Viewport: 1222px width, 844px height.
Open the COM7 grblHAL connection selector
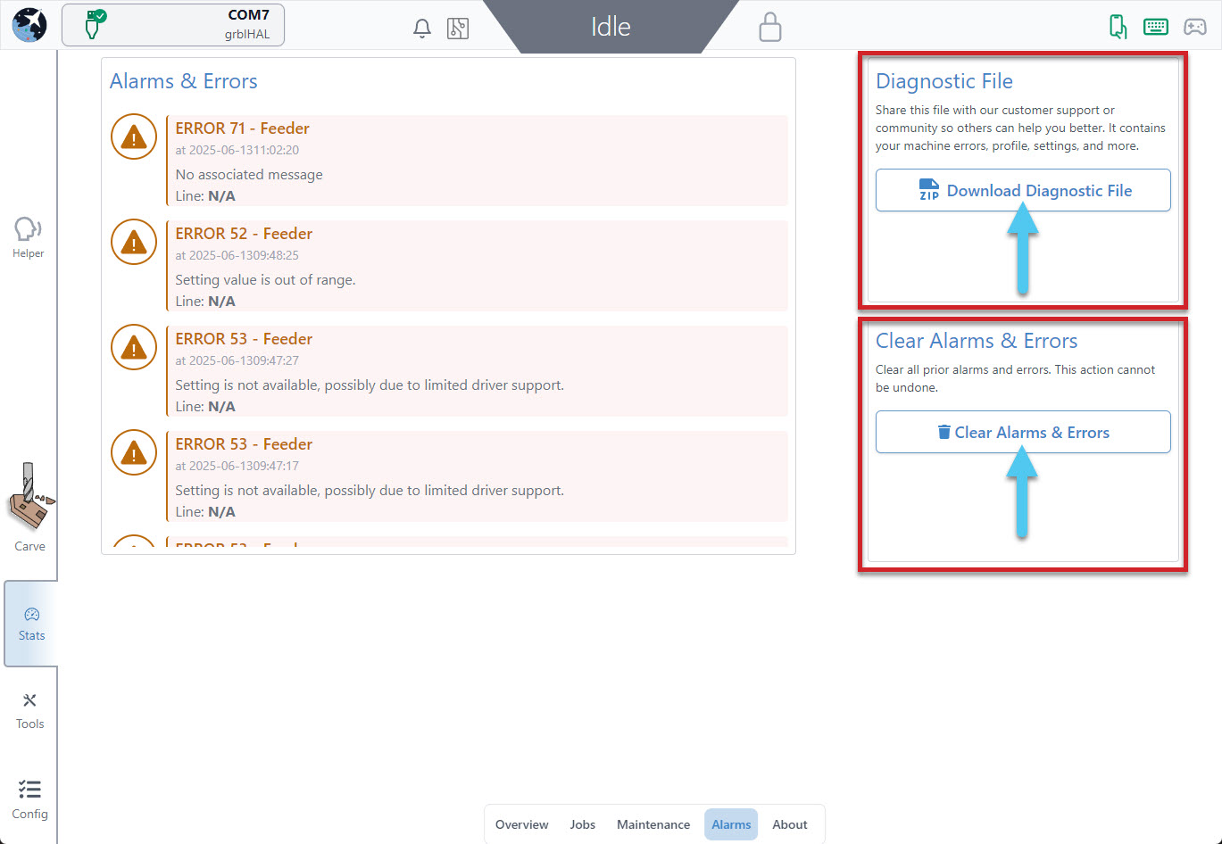click(173, 25)
